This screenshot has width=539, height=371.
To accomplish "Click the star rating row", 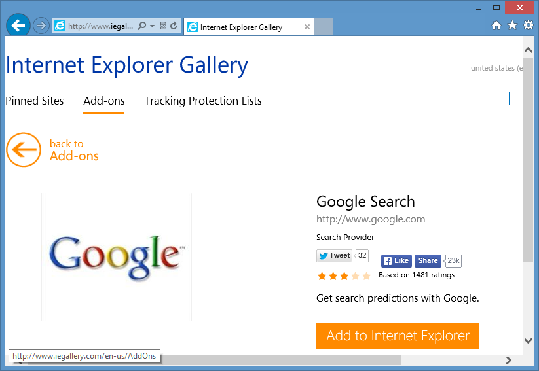I will coord(344,276).
